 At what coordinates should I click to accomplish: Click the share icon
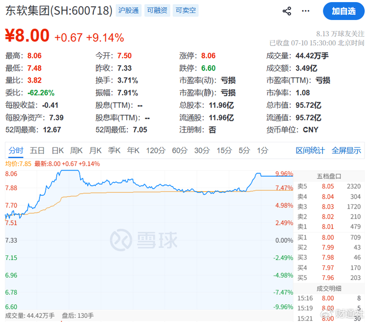pos(287,11)
